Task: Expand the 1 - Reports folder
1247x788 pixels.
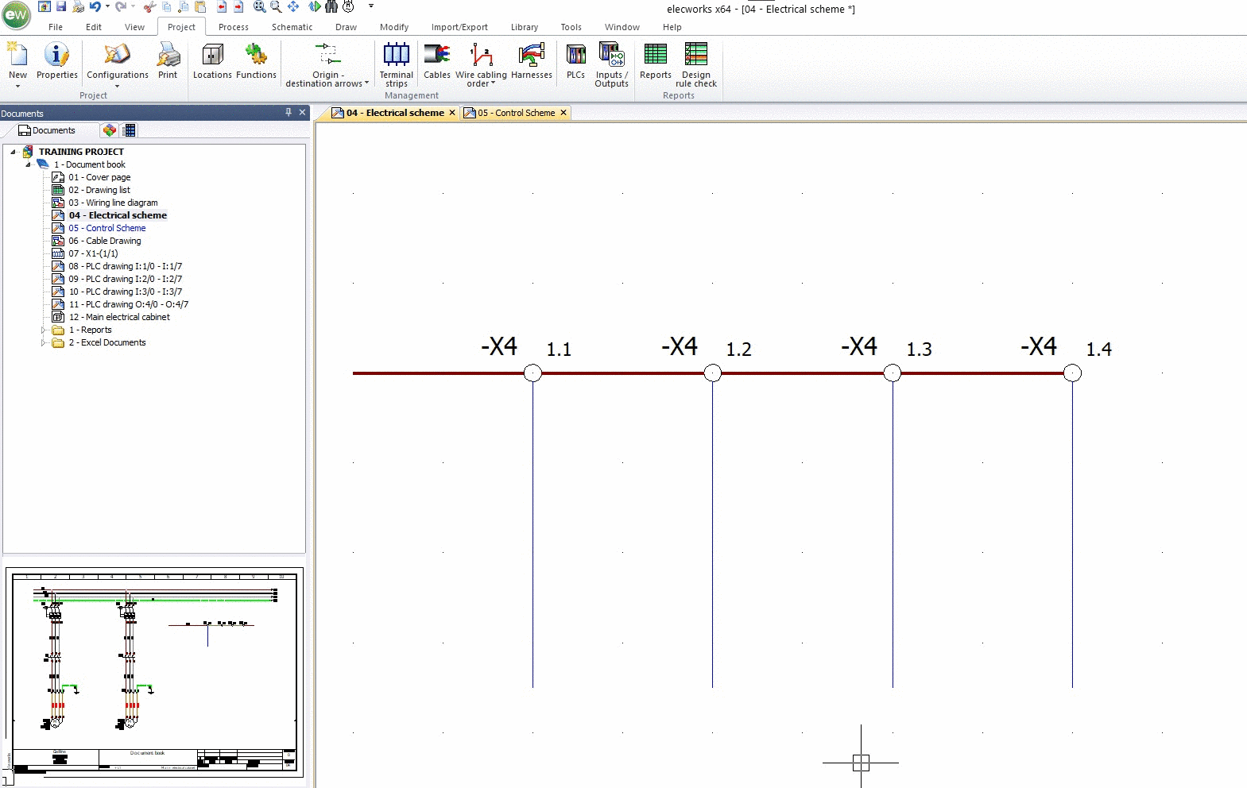Action: [44, 330]
